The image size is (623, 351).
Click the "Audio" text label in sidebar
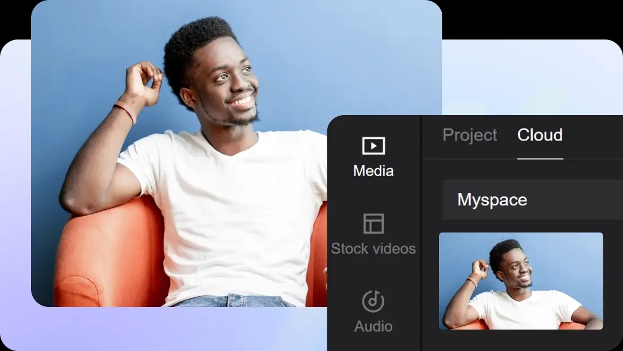click(373, 326)
